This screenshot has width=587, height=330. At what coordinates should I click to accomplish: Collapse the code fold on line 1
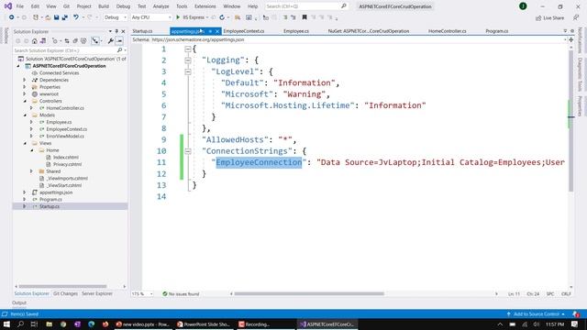(x=188, y=49)
